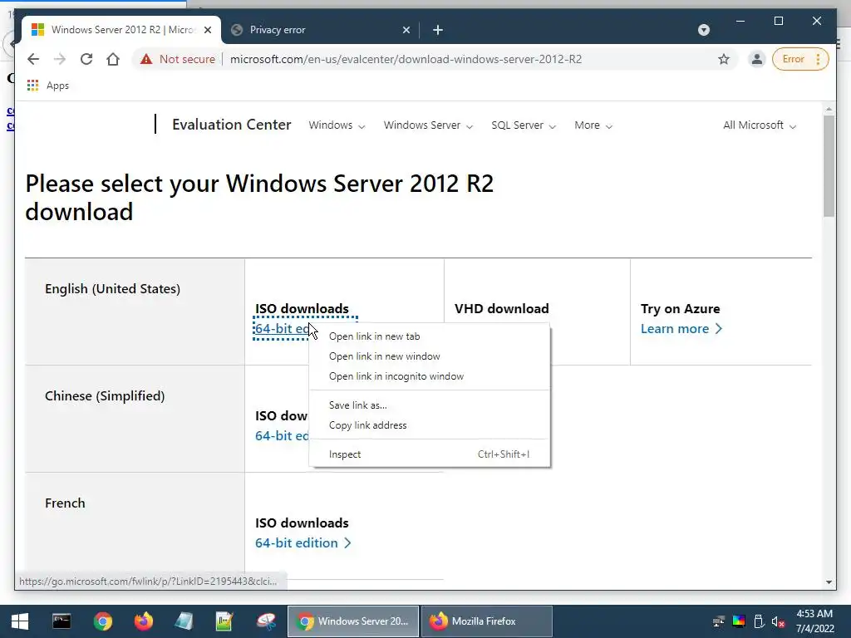Open Chrome's three-dot menu
The image size is (851, 638).
[x=818, y=59]
